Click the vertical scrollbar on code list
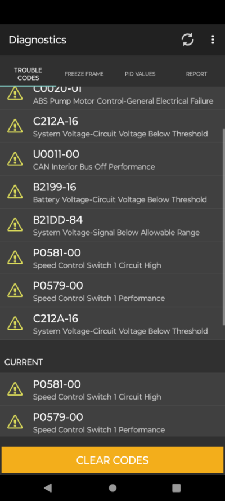 point(224,227)
